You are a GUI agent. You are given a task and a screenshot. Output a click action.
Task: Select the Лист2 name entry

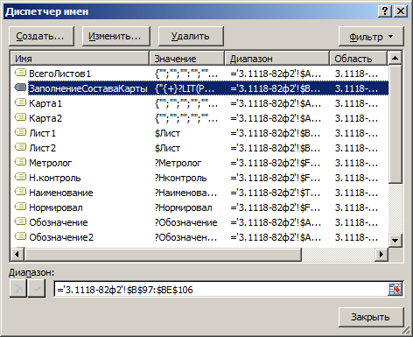(42, 148)
